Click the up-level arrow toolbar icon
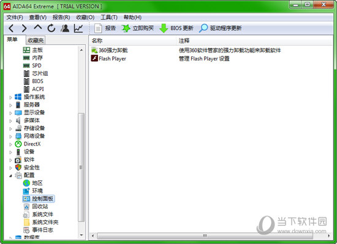337x244 pixels. [38, 28]
